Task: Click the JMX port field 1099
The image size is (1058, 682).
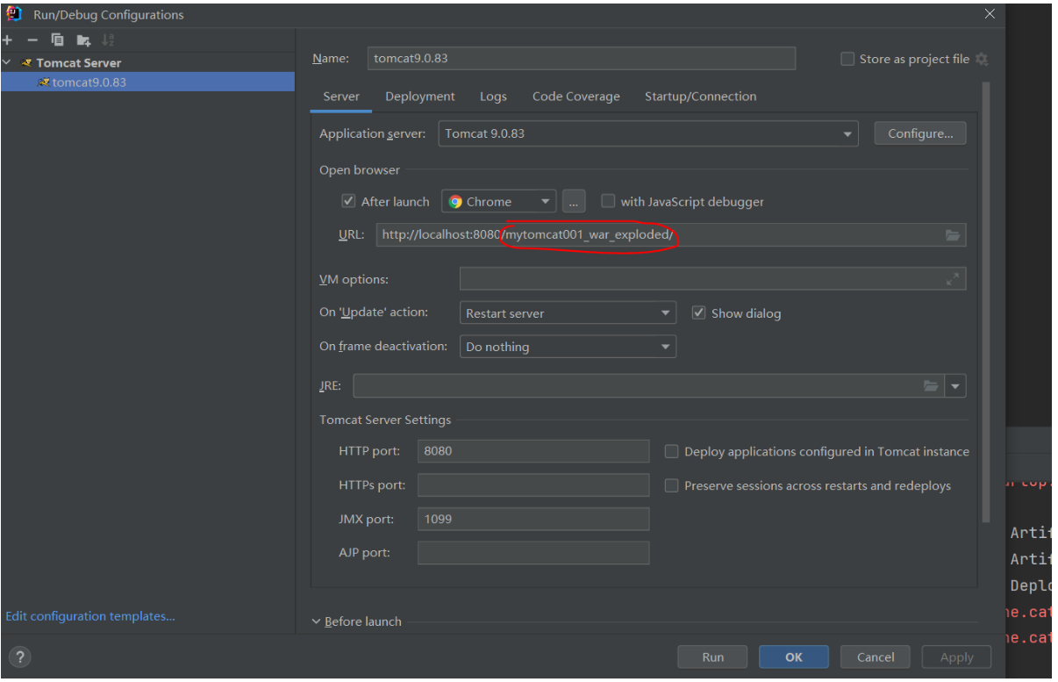Action: click(533, 519)
